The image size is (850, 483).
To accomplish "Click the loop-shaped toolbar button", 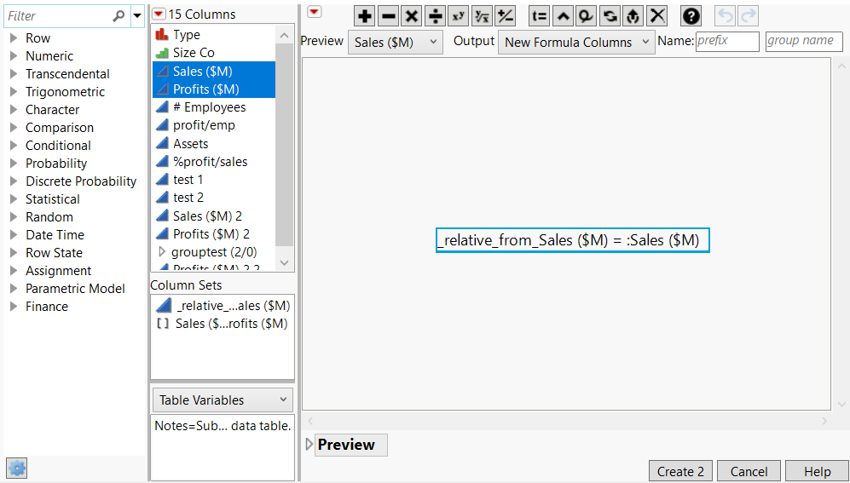I will pos(586,16).
